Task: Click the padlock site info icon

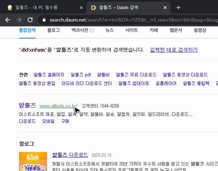Action: pyautogui.click(x=44, y=20)
